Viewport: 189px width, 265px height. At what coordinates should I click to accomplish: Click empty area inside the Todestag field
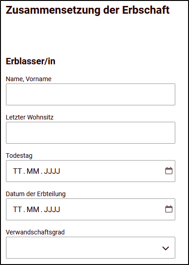[x=112, y=171]
